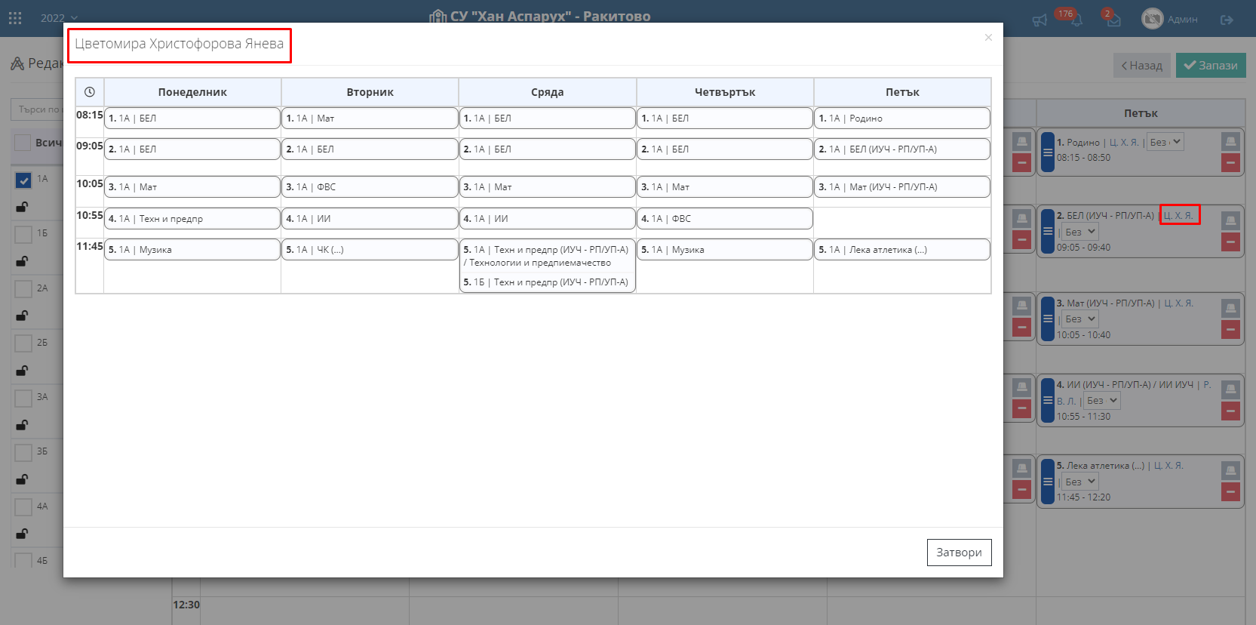Click the Wednesday entry '5. 1Б | Техн и предпр'
The image size is (1256, 625).
click(547, 282)
